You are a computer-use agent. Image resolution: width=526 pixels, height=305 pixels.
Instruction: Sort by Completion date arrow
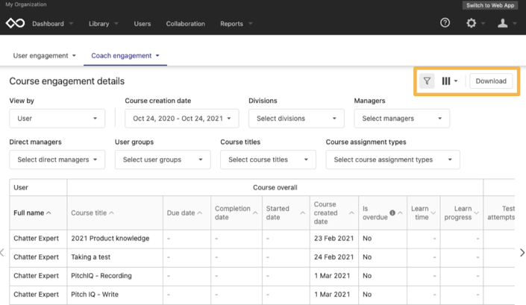[255, 213]
